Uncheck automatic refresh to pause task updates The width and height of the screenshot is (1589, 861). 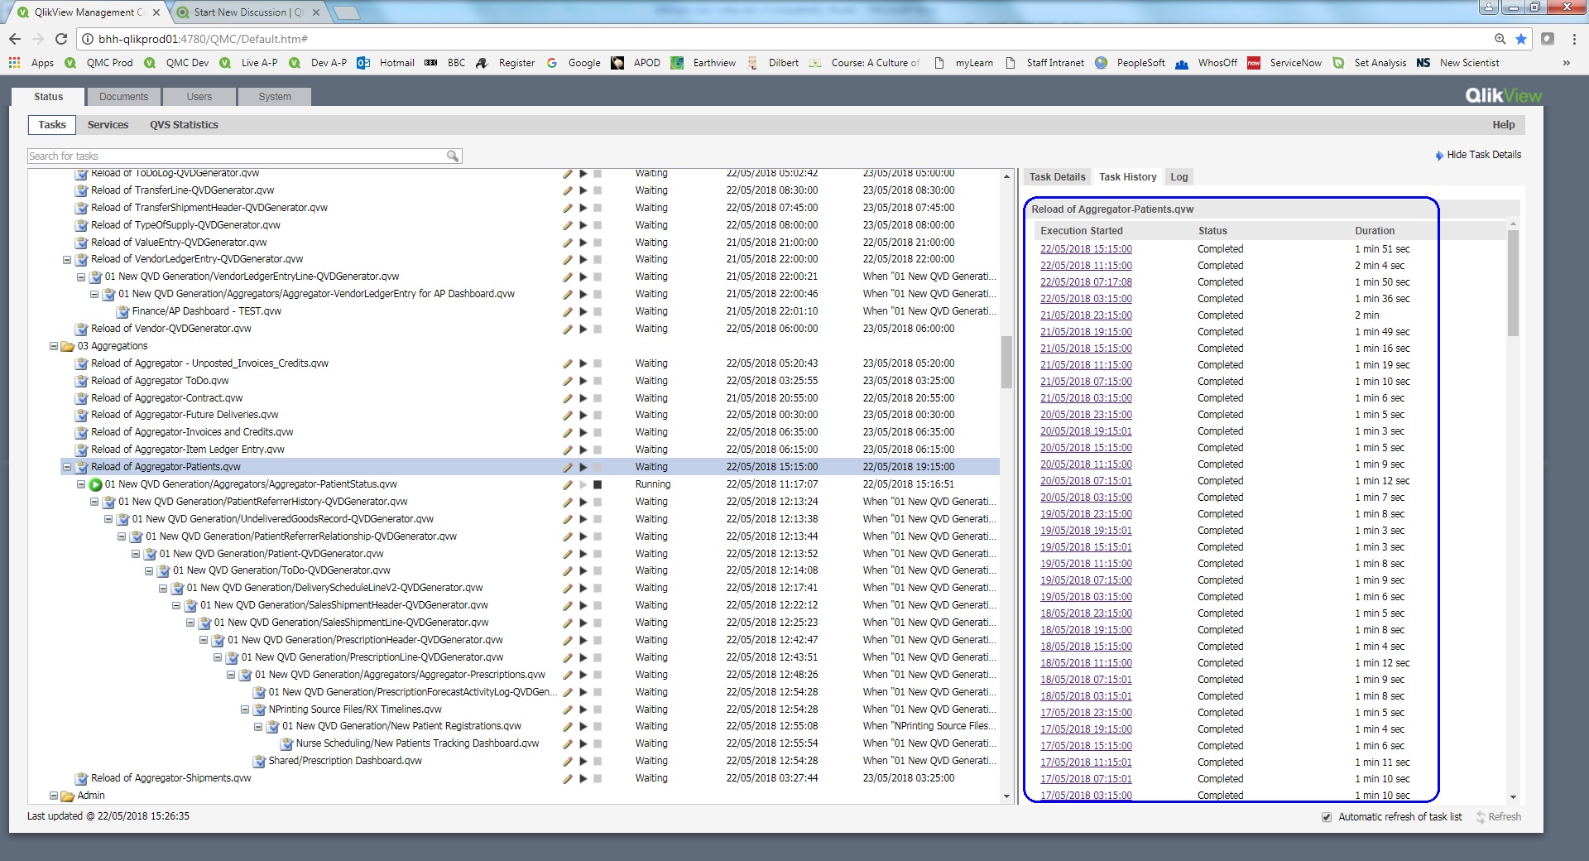pos(1327,817)
